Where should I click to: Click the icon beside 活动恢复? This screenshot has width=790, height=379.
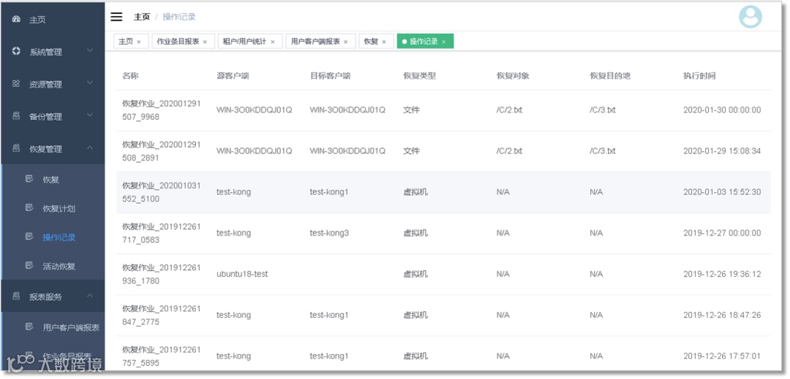pyautogui.click(x=29, y=265)
